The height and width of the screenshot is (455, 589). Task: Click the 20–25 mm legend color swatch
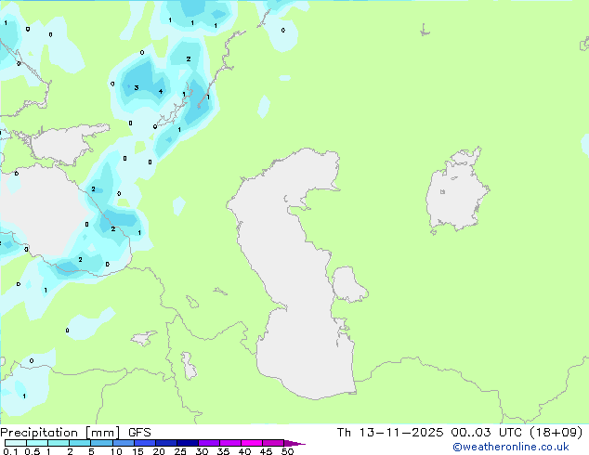165,443
